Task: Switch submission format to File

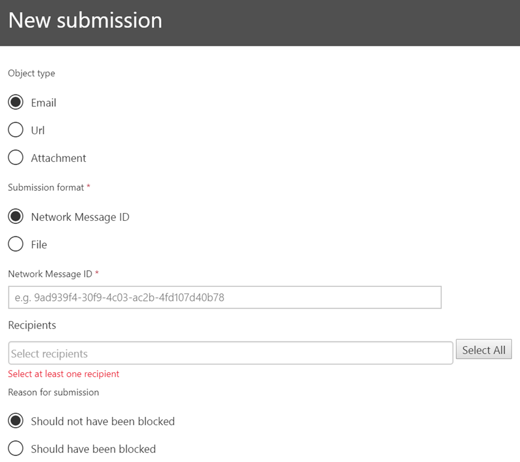Action: coord(16,244)
